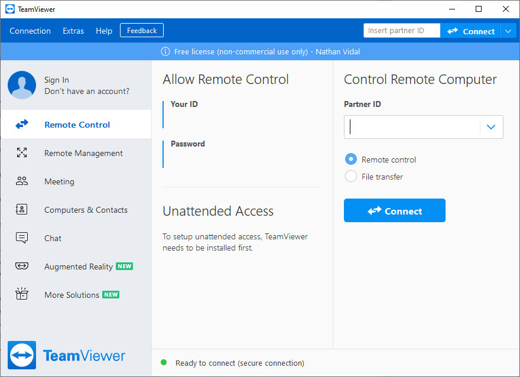
Task: Select the File transfer radio button
Action: [351, 176]
